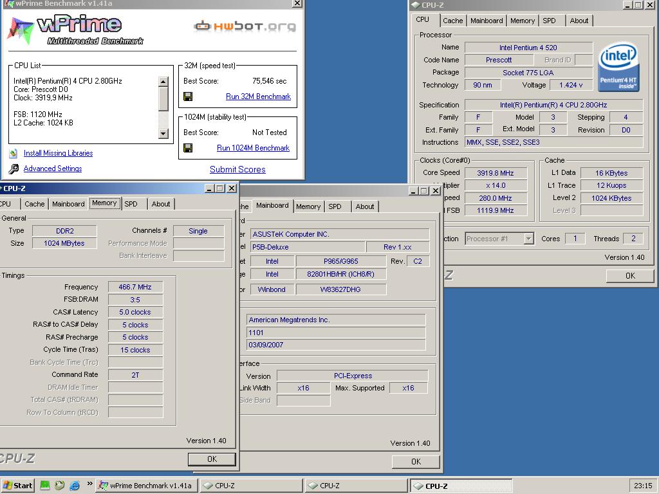Image resolution: width=659 pixels, height=494 pixels.
Task: Click the Winbond sensor field
Action: [x=272, y=289]
